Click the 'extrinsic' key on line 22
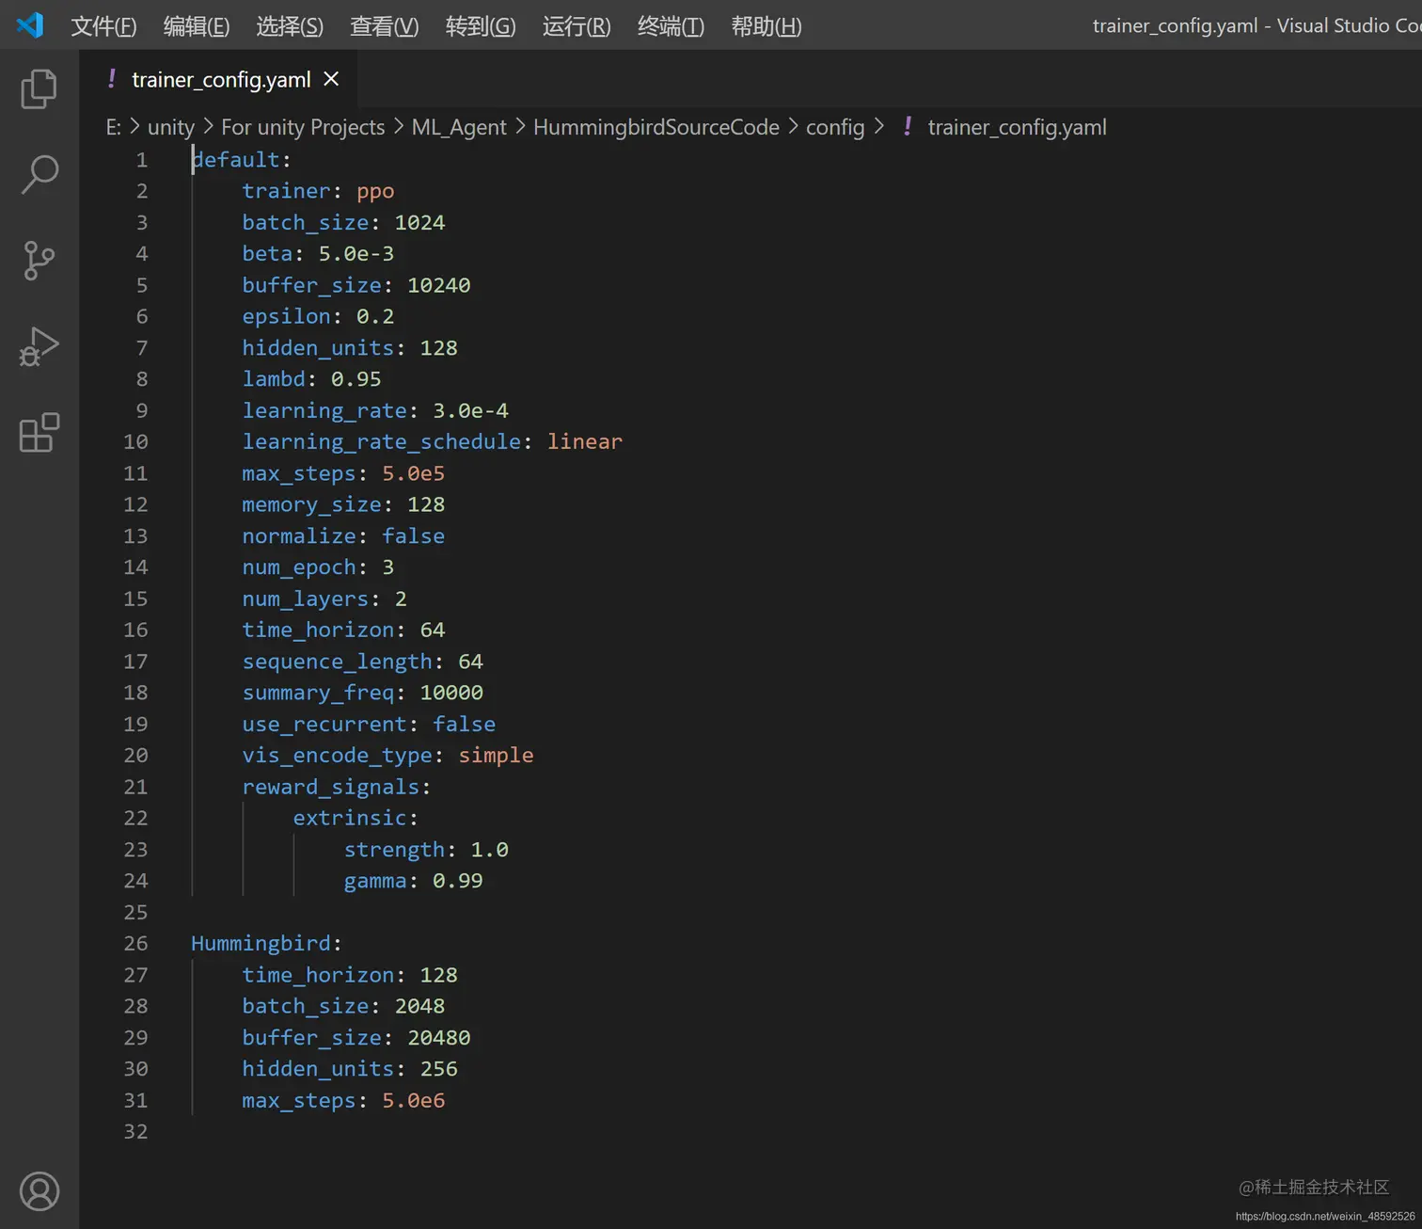Image resolution: width=1422 pixels, height=1229 pixels. point(350,818)
